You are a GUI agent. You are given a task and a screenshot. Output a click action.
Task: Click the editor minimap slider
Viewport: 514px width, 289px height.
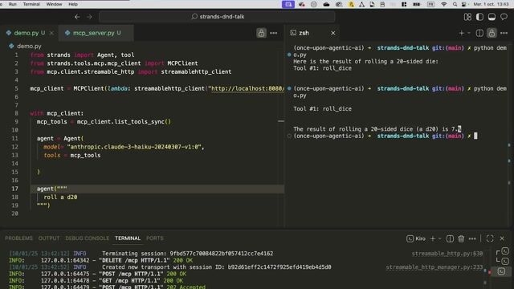281,121
